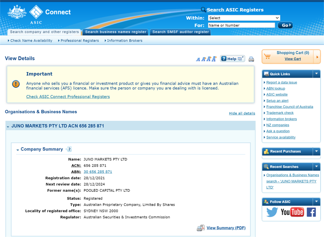Expand the Information Brokers menu
This screenshot has height=237, width=324.
(124, 40)
